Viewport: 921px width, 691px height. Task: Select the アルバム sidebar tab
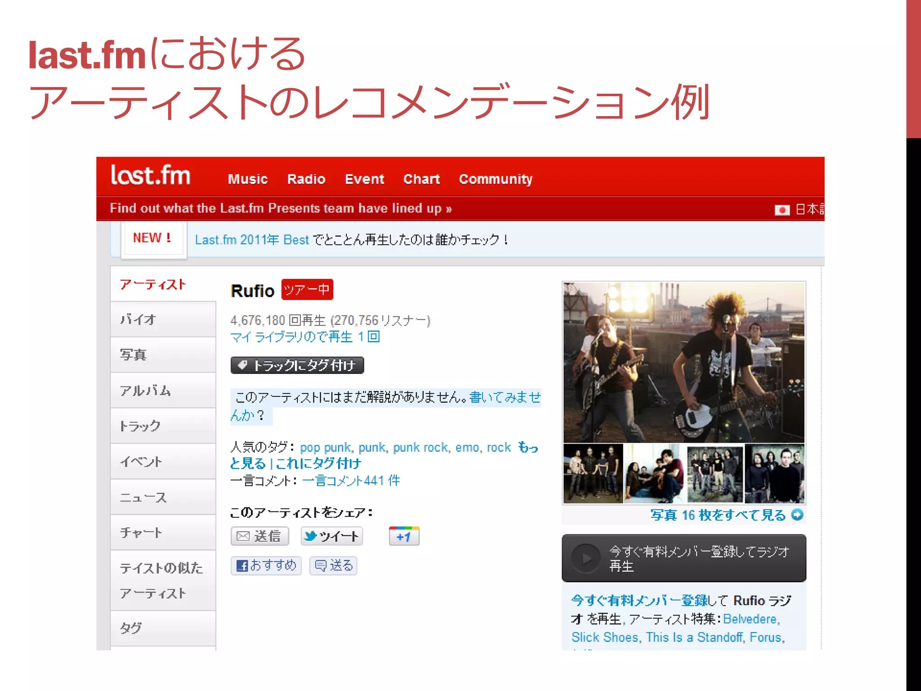click(163, 390)
